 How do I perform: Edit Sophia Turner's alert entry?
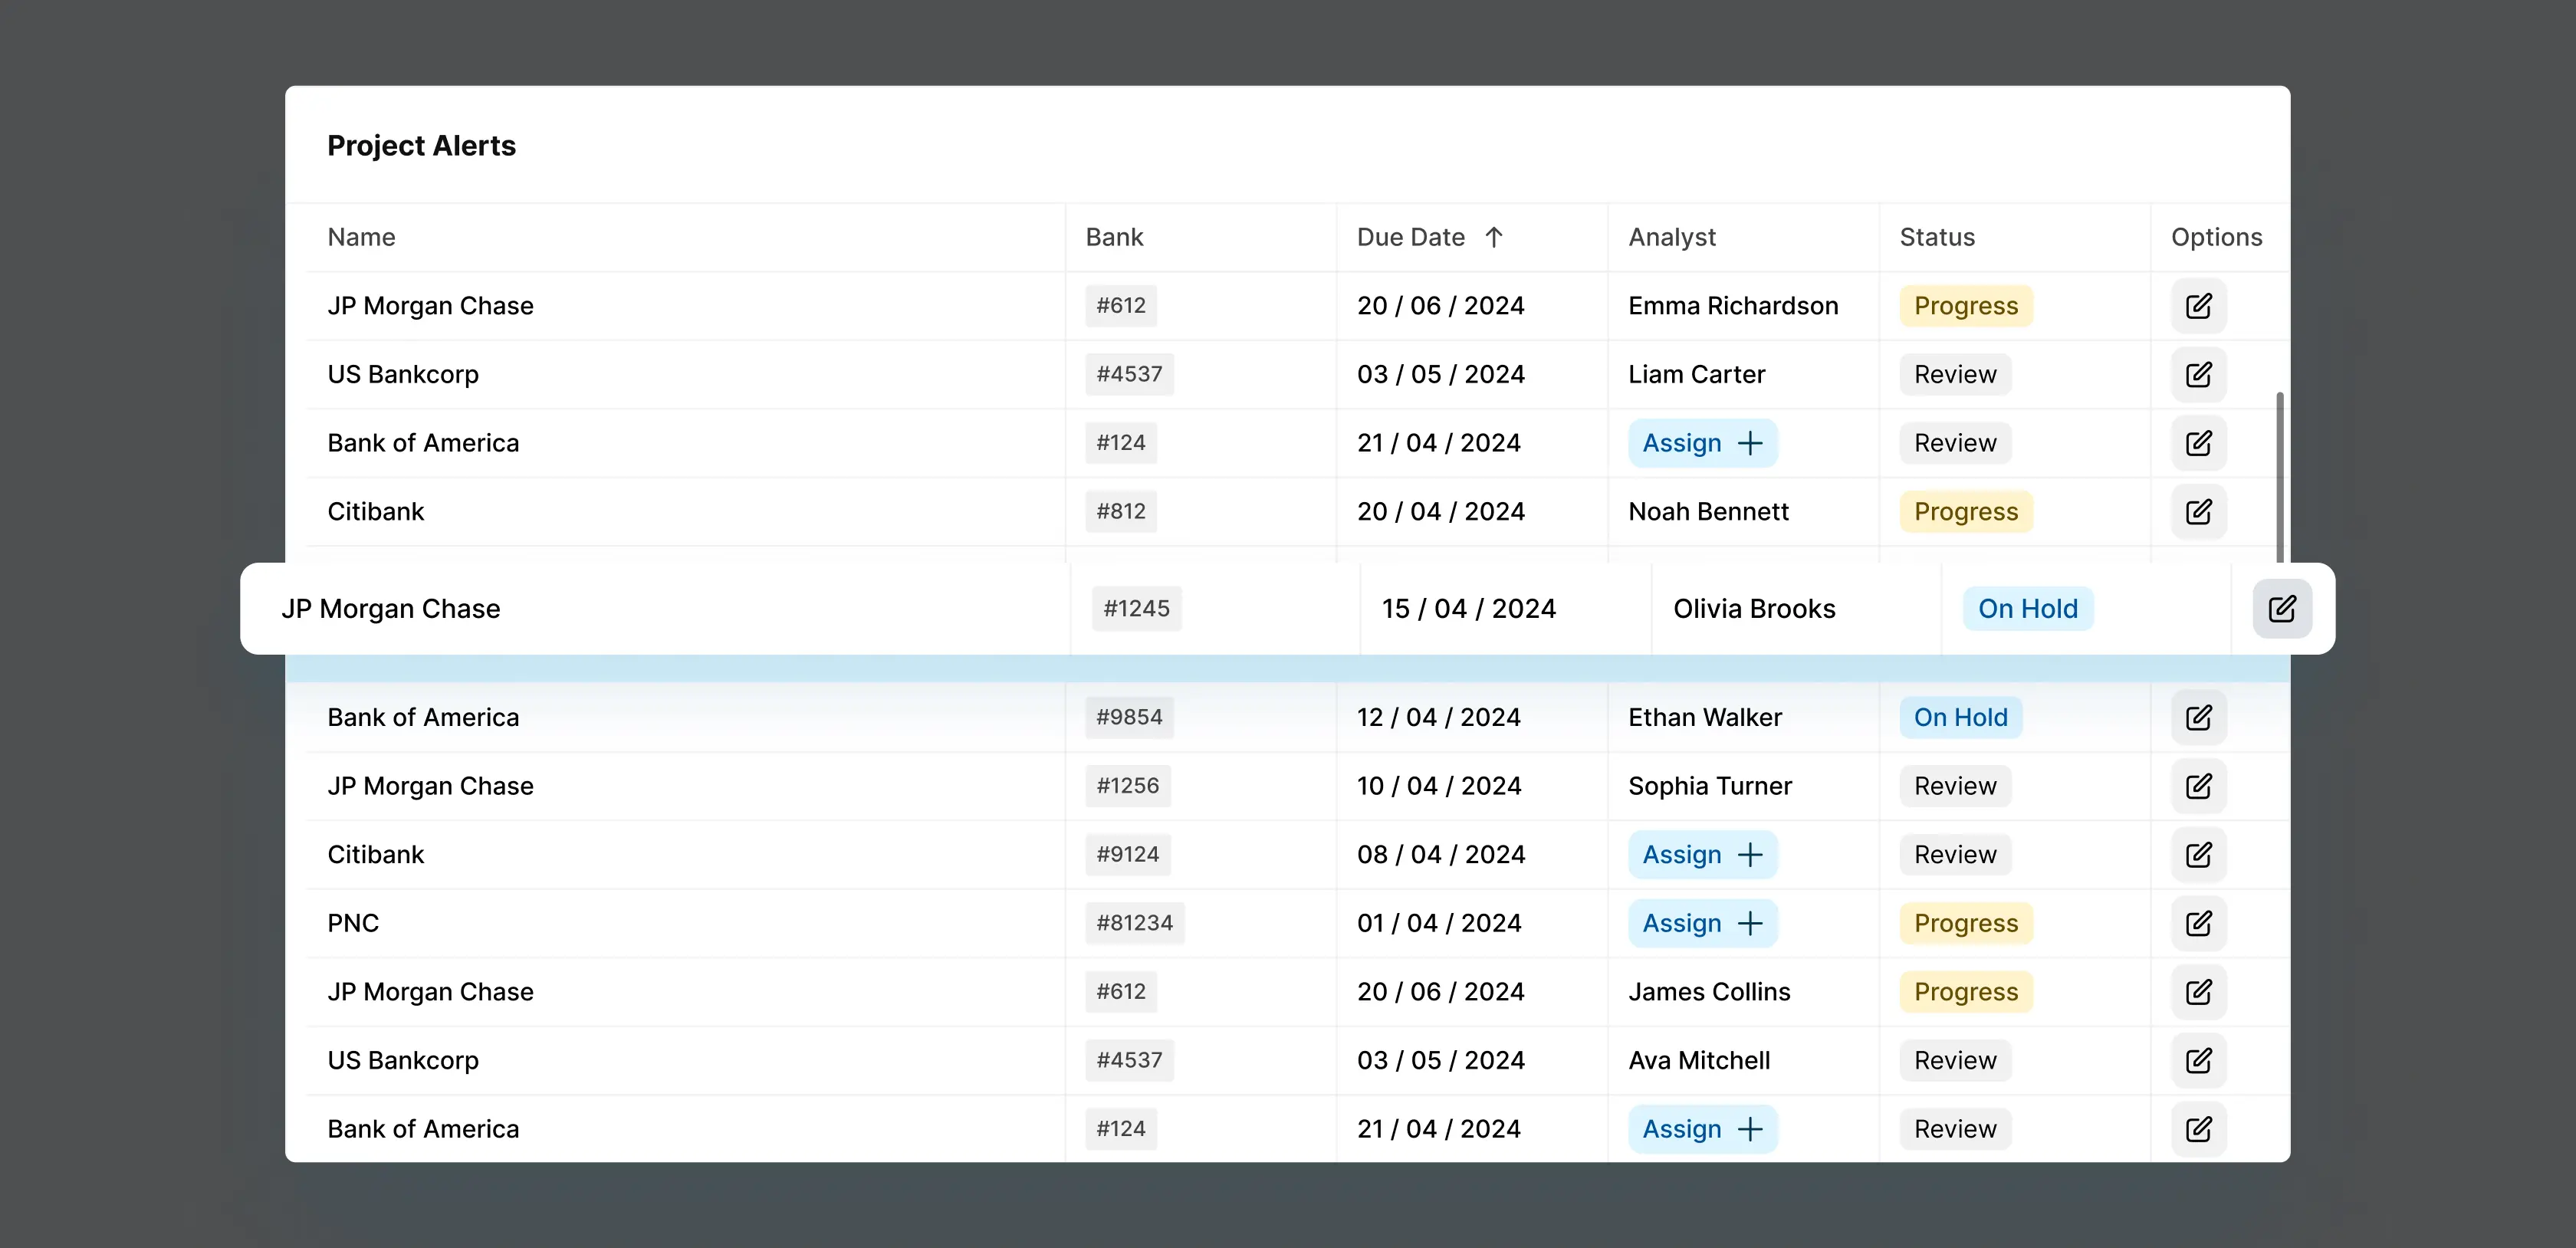pos(2198,786)
